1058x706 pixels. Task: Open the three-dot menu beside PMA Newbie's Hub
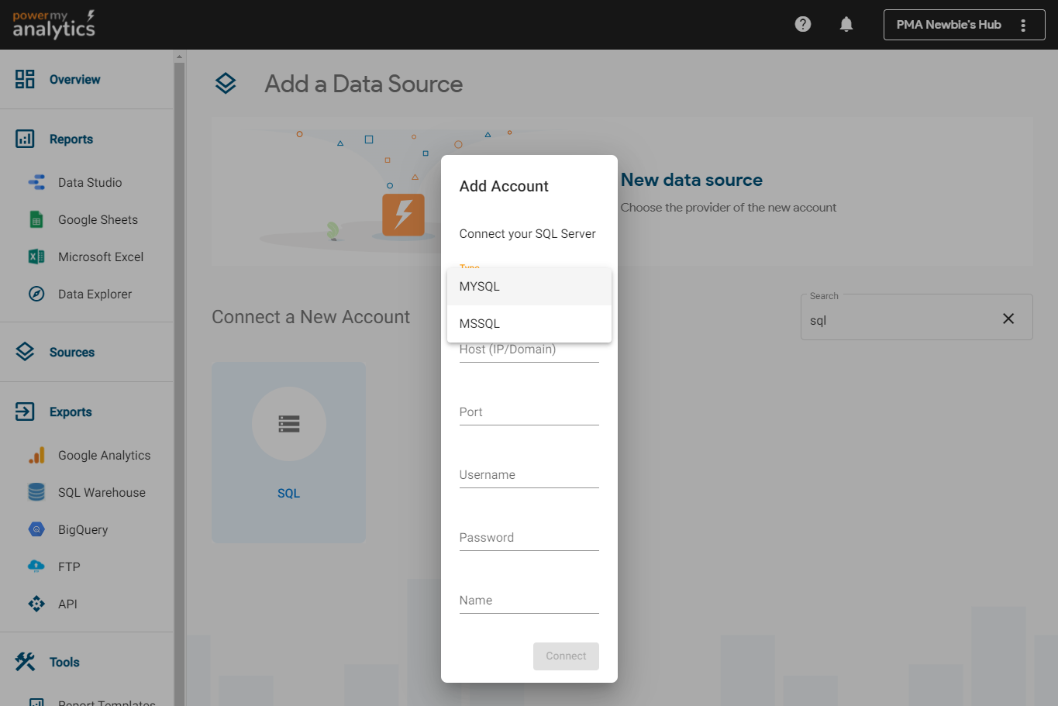point(1023,25)
